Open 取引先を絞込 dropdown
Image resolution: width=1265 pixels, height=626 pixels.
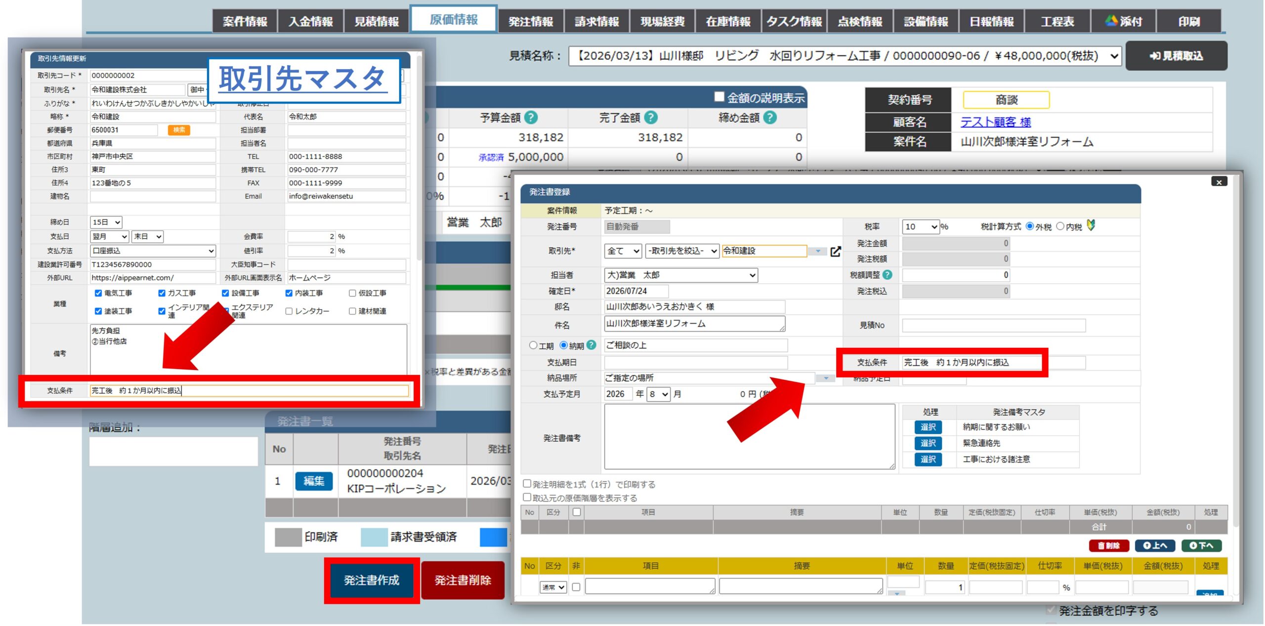click(x=682, y=251)
